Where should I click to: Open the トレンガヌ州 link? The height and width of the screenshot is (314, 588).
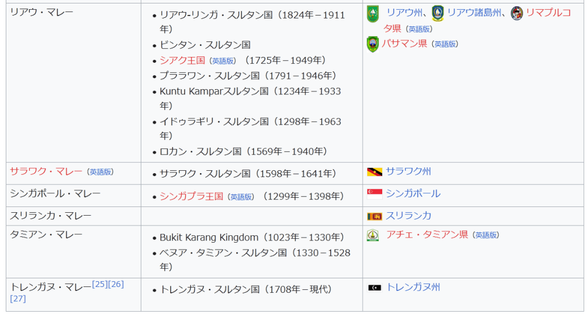pyautogui.click(x=413, y=287)
